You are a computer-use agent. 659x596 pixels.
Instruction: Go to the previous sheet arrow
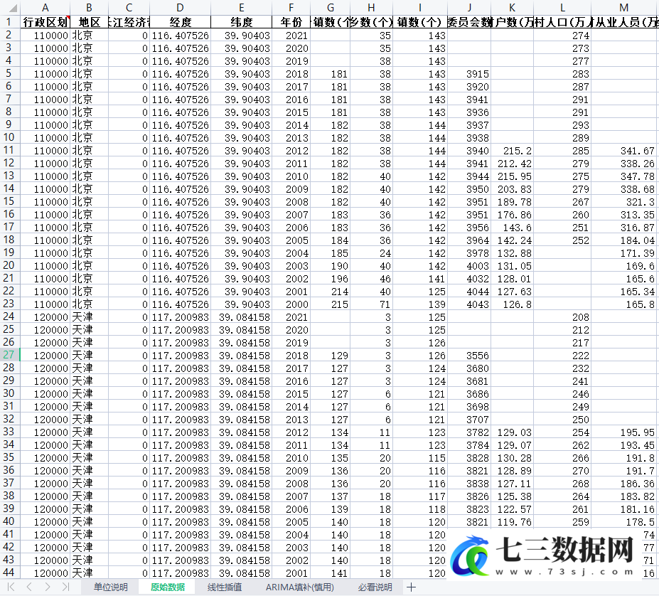tap(29, 587)
